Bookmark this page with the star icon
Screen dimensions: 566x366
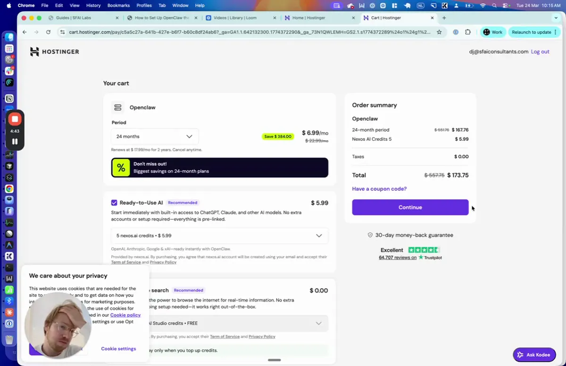click(x=439, y=32)
